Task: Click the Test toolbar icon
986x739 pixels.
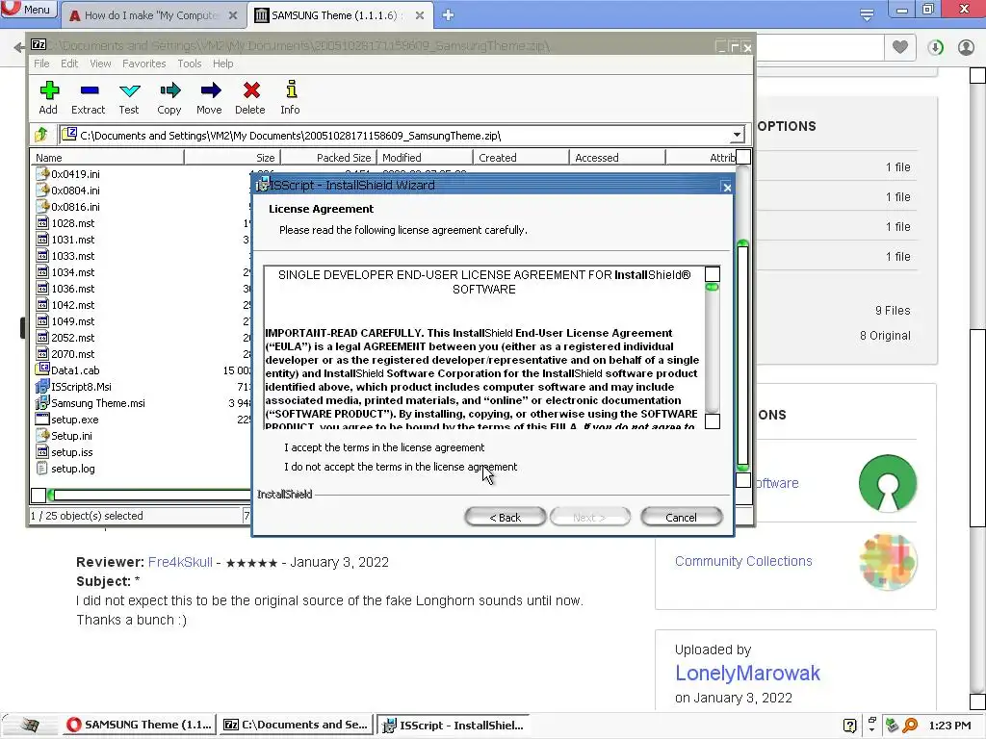Action: (x=130, y=90)
